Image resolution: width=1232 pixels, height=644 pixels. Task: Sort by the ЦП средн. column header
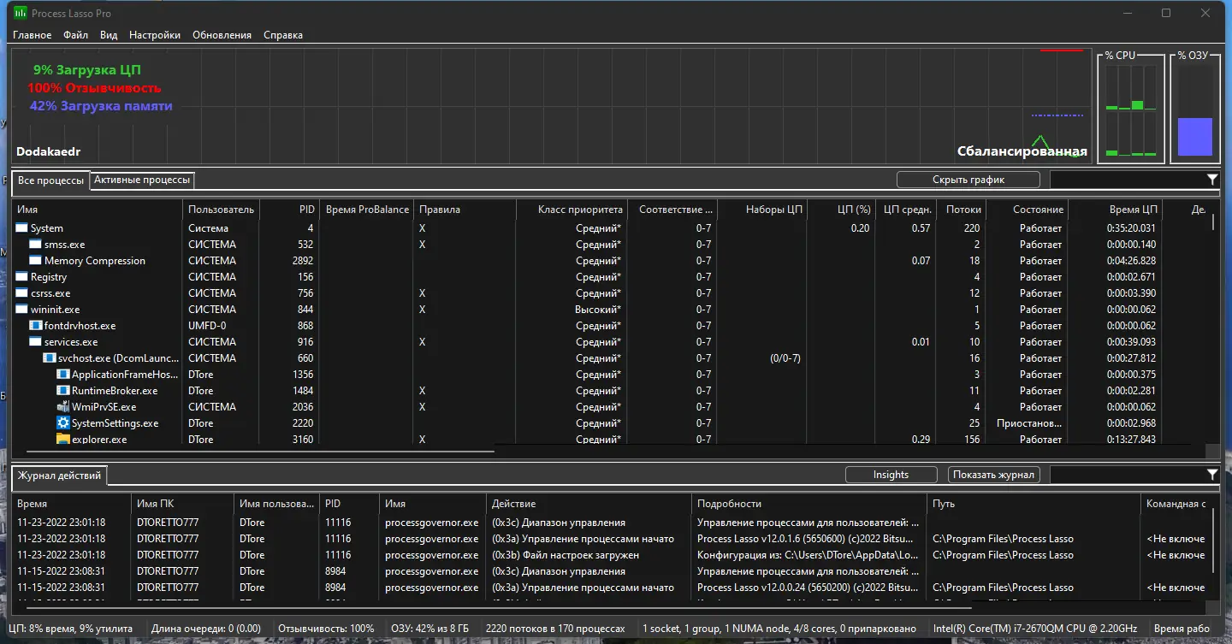[x=905, y=210]
